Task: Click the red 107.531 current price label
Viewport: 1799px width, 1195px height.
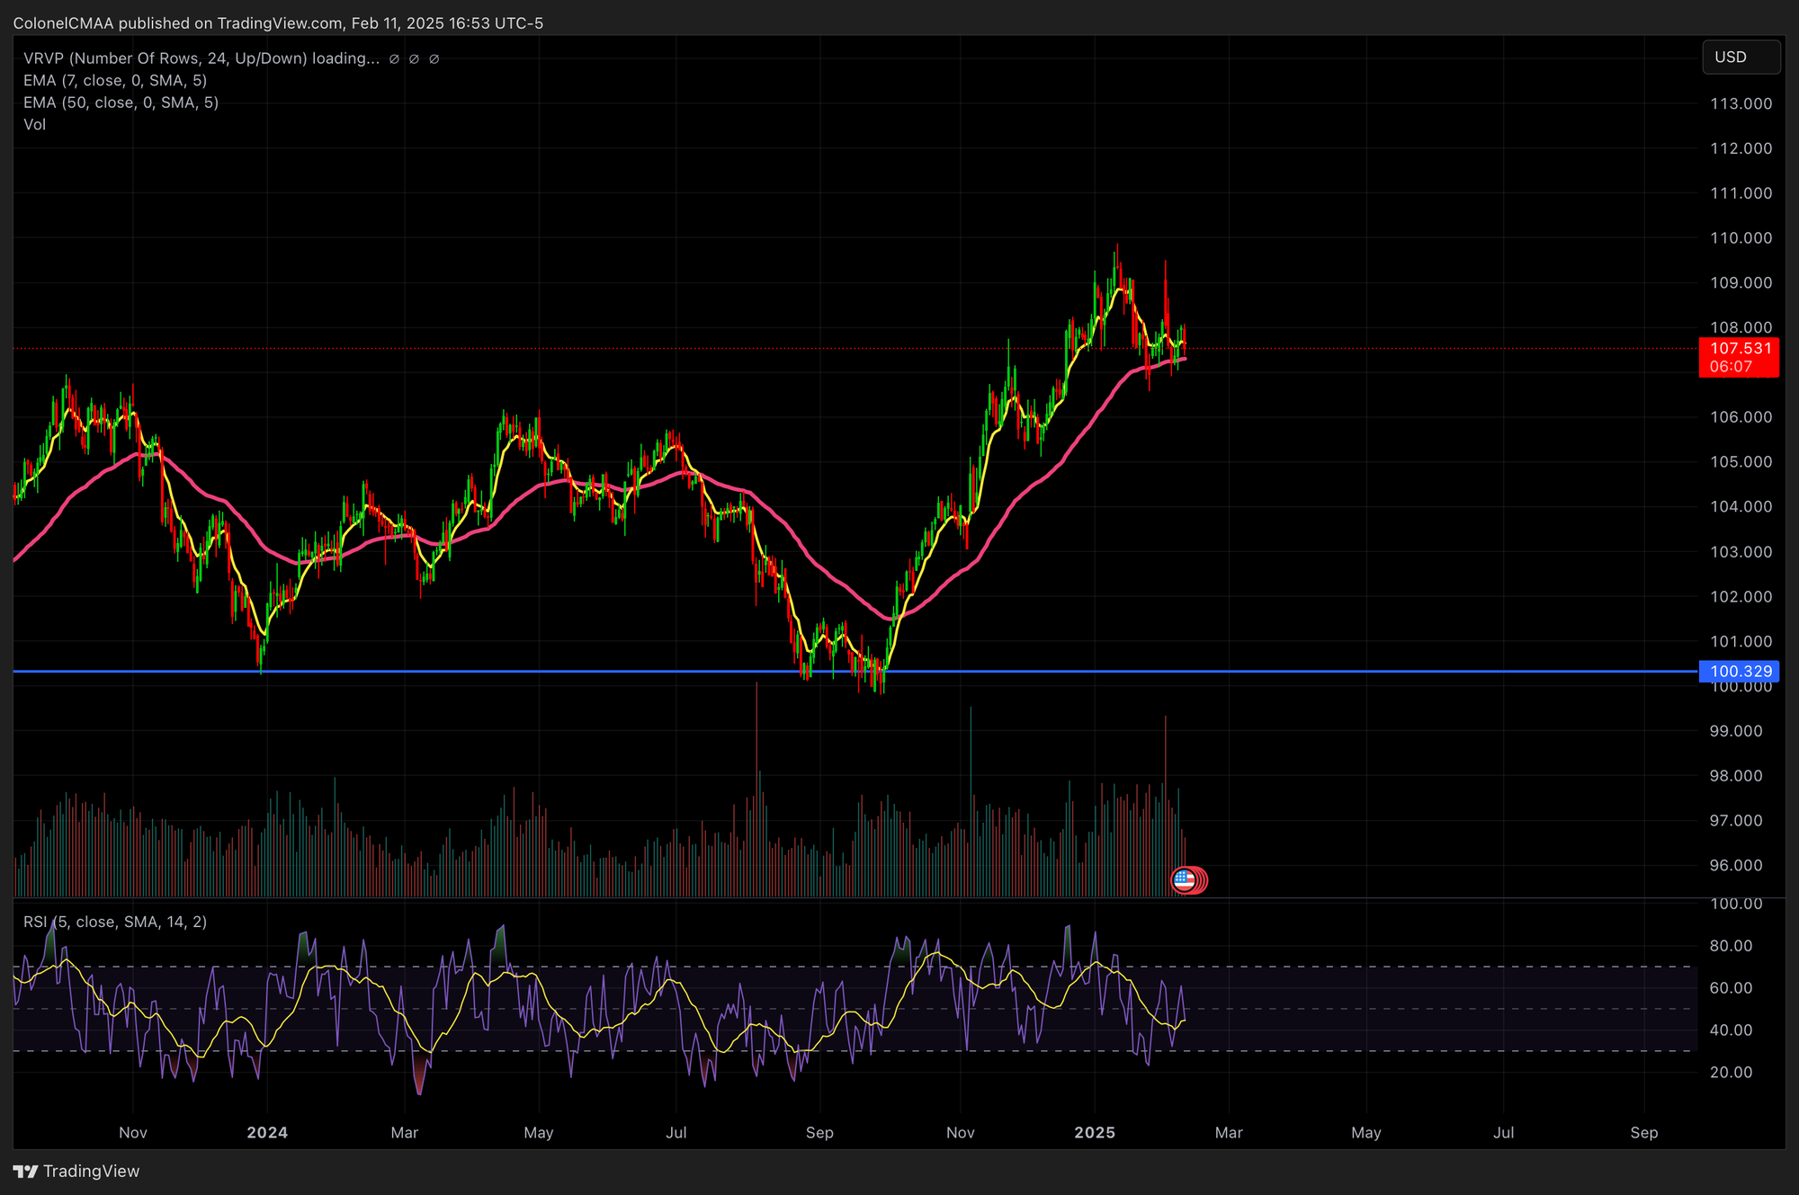Action: click(x=1738, y=349)
